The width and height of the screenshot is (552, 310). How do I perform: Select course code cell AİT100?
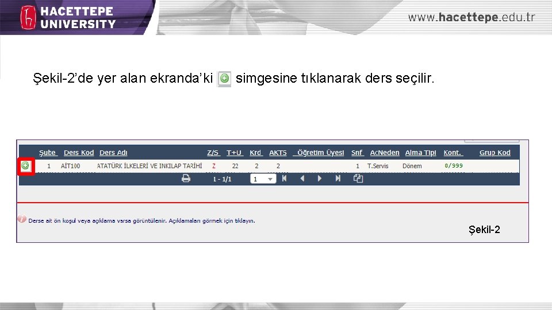pos(70,166)
